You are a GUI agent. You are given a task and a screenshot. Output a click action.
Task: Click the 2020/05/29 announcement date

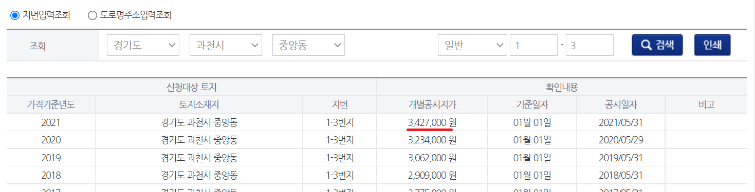pyautogui.click(x=621, y=140)
